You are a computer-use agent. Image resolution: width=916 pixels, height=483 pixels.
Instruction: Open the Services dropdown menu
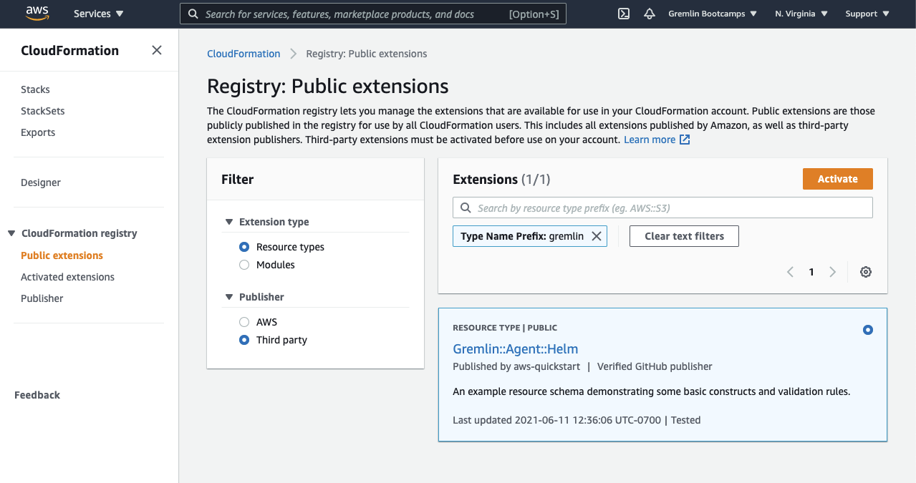98,14
